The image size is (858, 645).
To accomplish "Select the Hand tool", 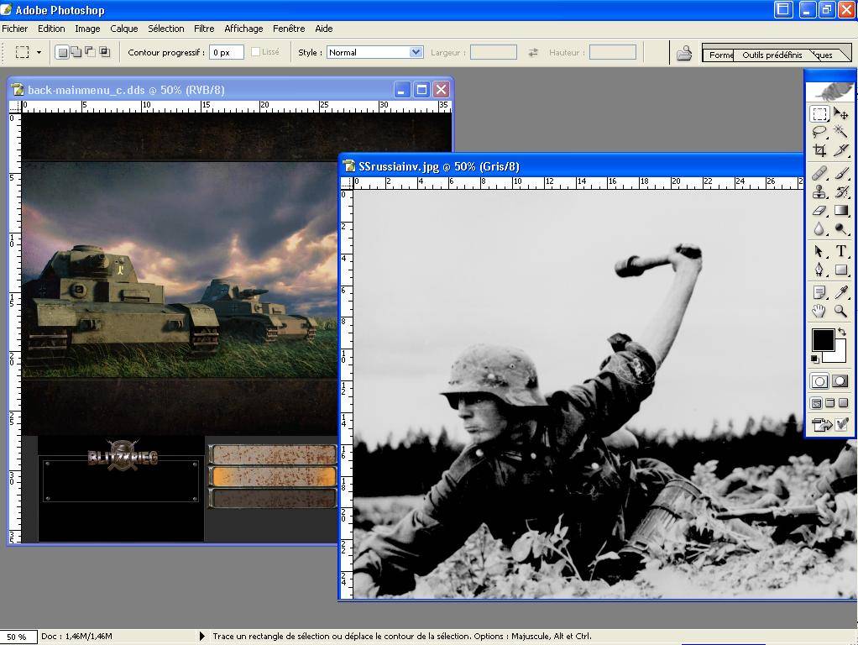I will click(819, 312).
